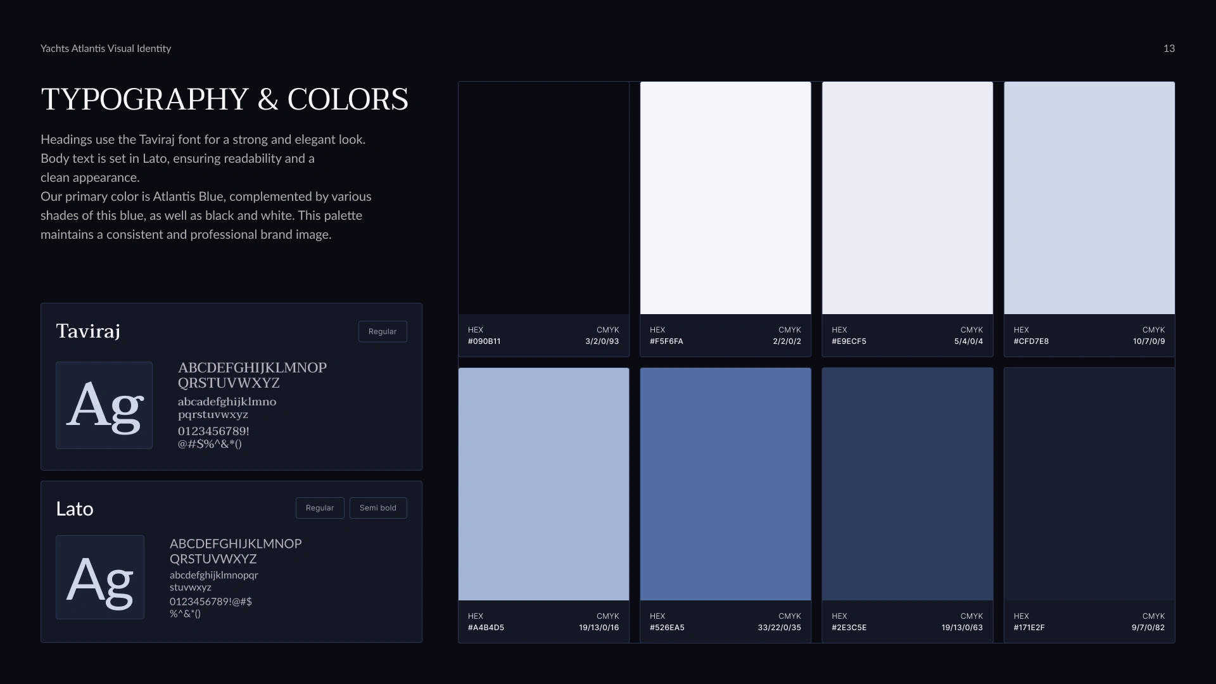Click CMYK value 10/7/0/9

[x=1149, y=341]
